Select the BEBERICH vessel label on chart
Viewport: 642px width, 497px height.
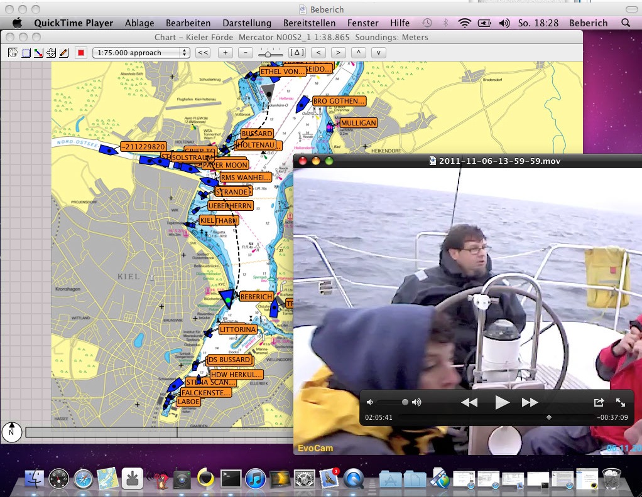(256, 297)
